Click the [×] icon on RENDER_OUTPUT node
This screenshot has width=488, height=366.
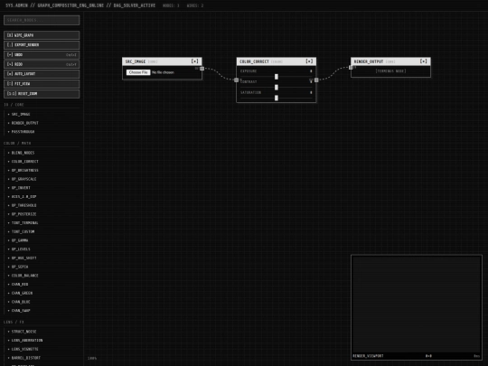(423, 61)
